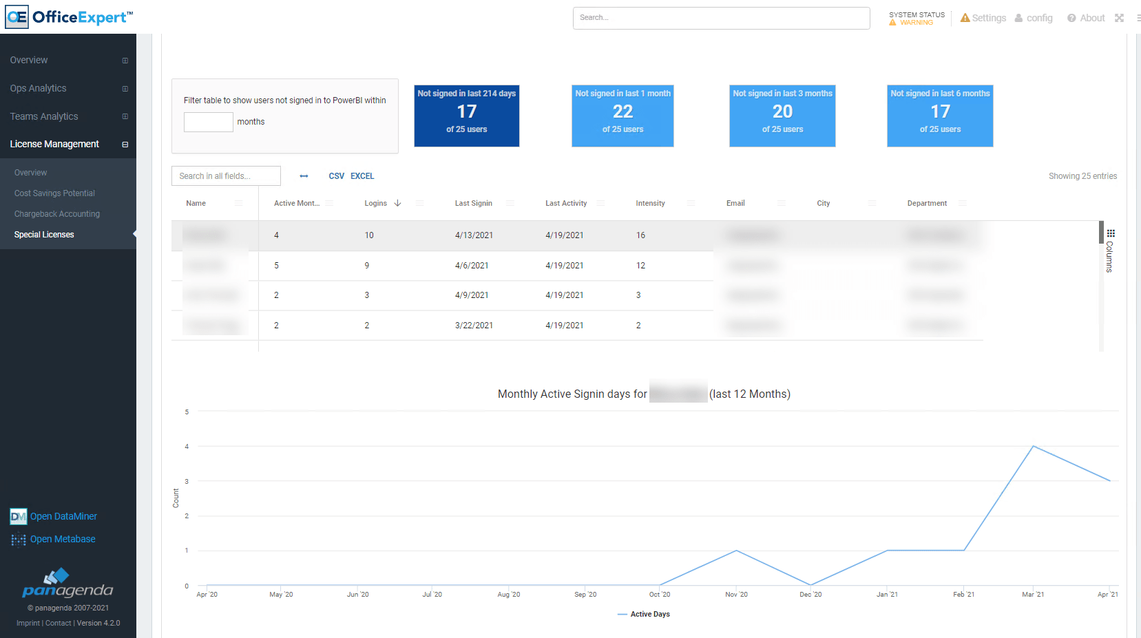Screen dimensions: 1141x638
Task: Click the autosize columns arrow icon
Action: (x=304, y=176)
